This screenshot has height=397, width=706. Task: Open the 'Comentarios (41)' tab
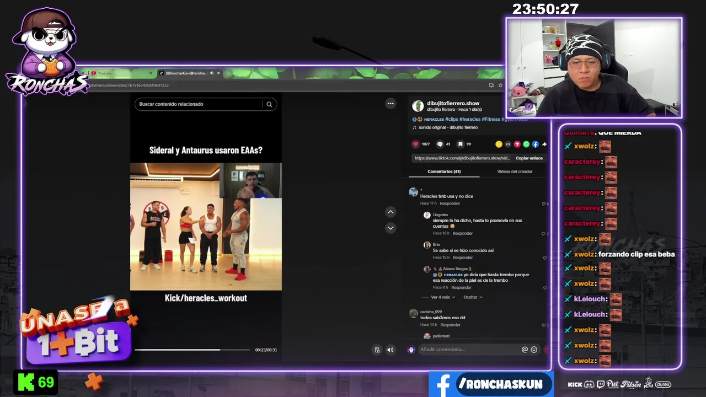coord(444,171)
